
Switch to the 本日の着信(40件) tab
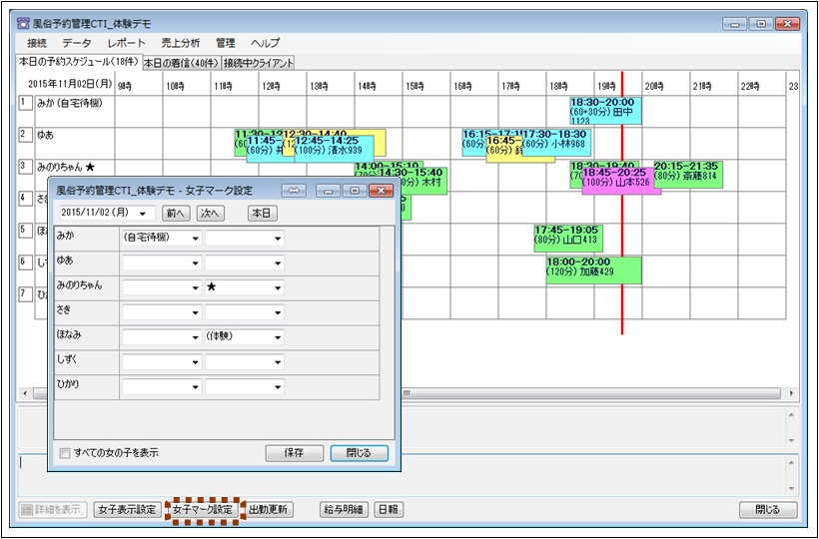[181, 63]
